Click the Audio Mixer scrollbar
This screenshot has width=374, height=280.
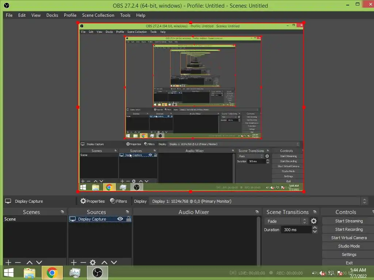pos(259,241)
